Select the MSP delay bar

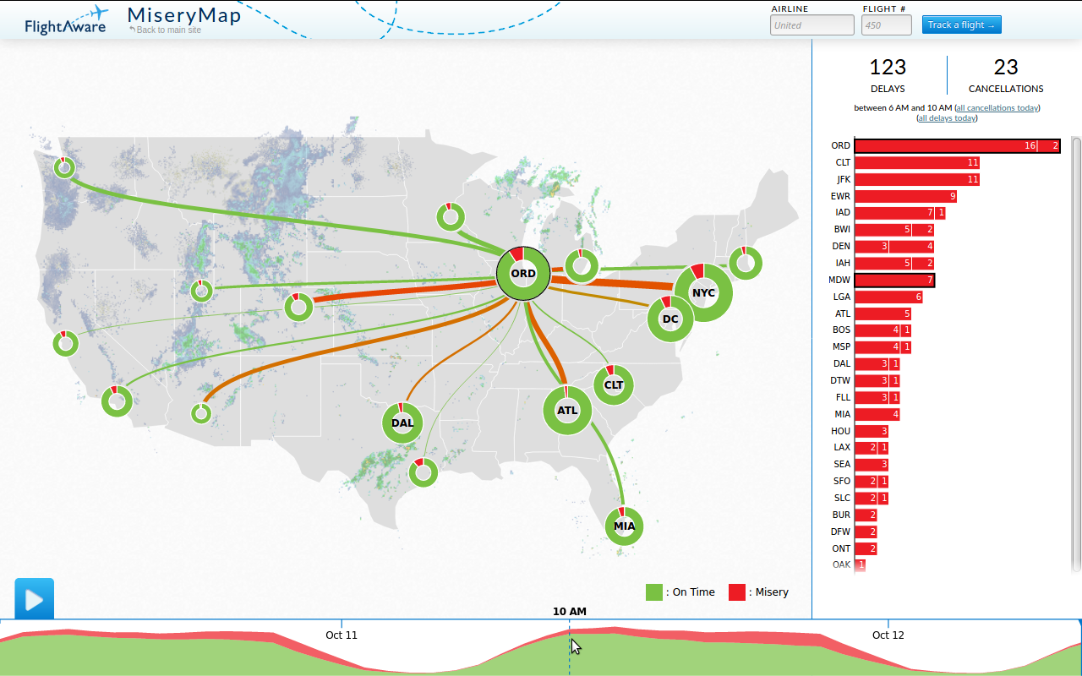[883, 347]
